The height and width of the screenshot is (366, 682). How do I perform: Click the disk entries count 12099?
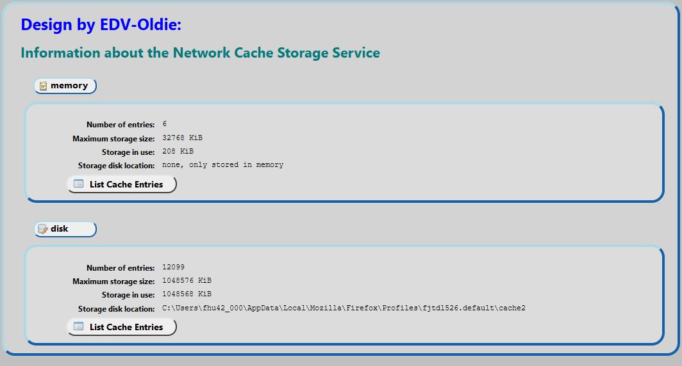pos(174,267)
